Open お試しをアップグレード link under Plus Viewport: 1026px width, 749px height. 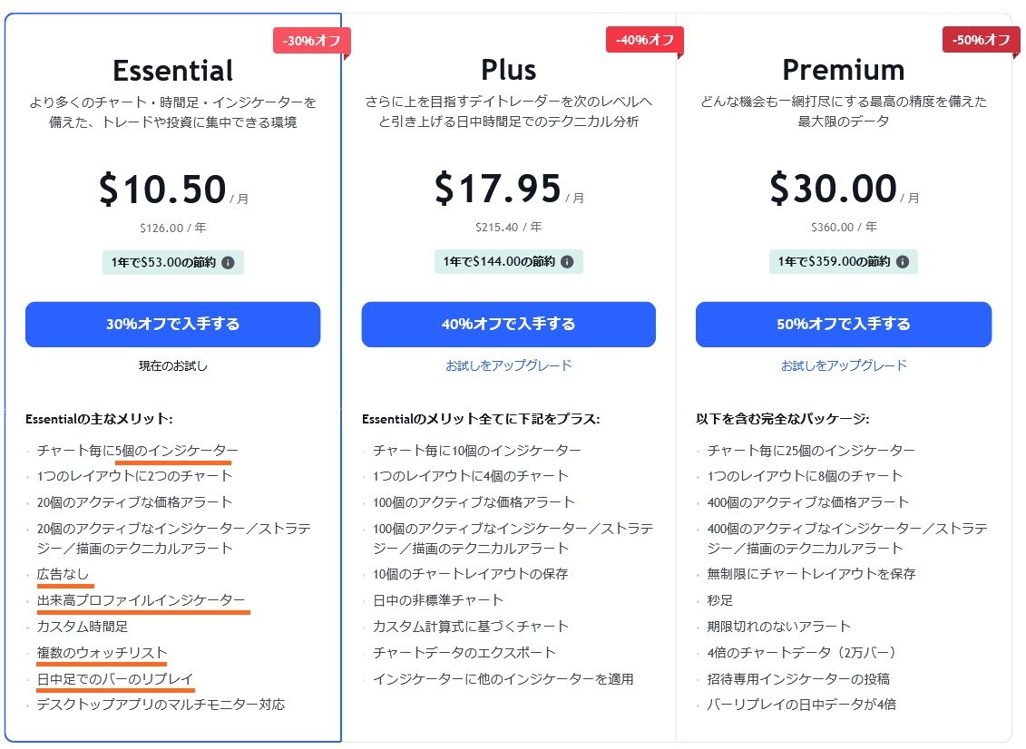click(508, 365)
